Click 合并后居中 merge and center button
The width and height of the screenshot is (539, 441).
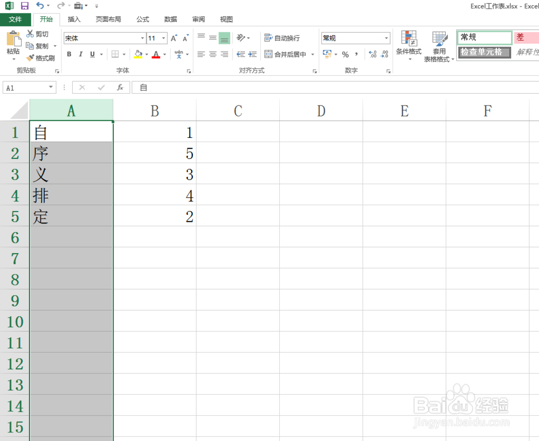tap(285, 54)
